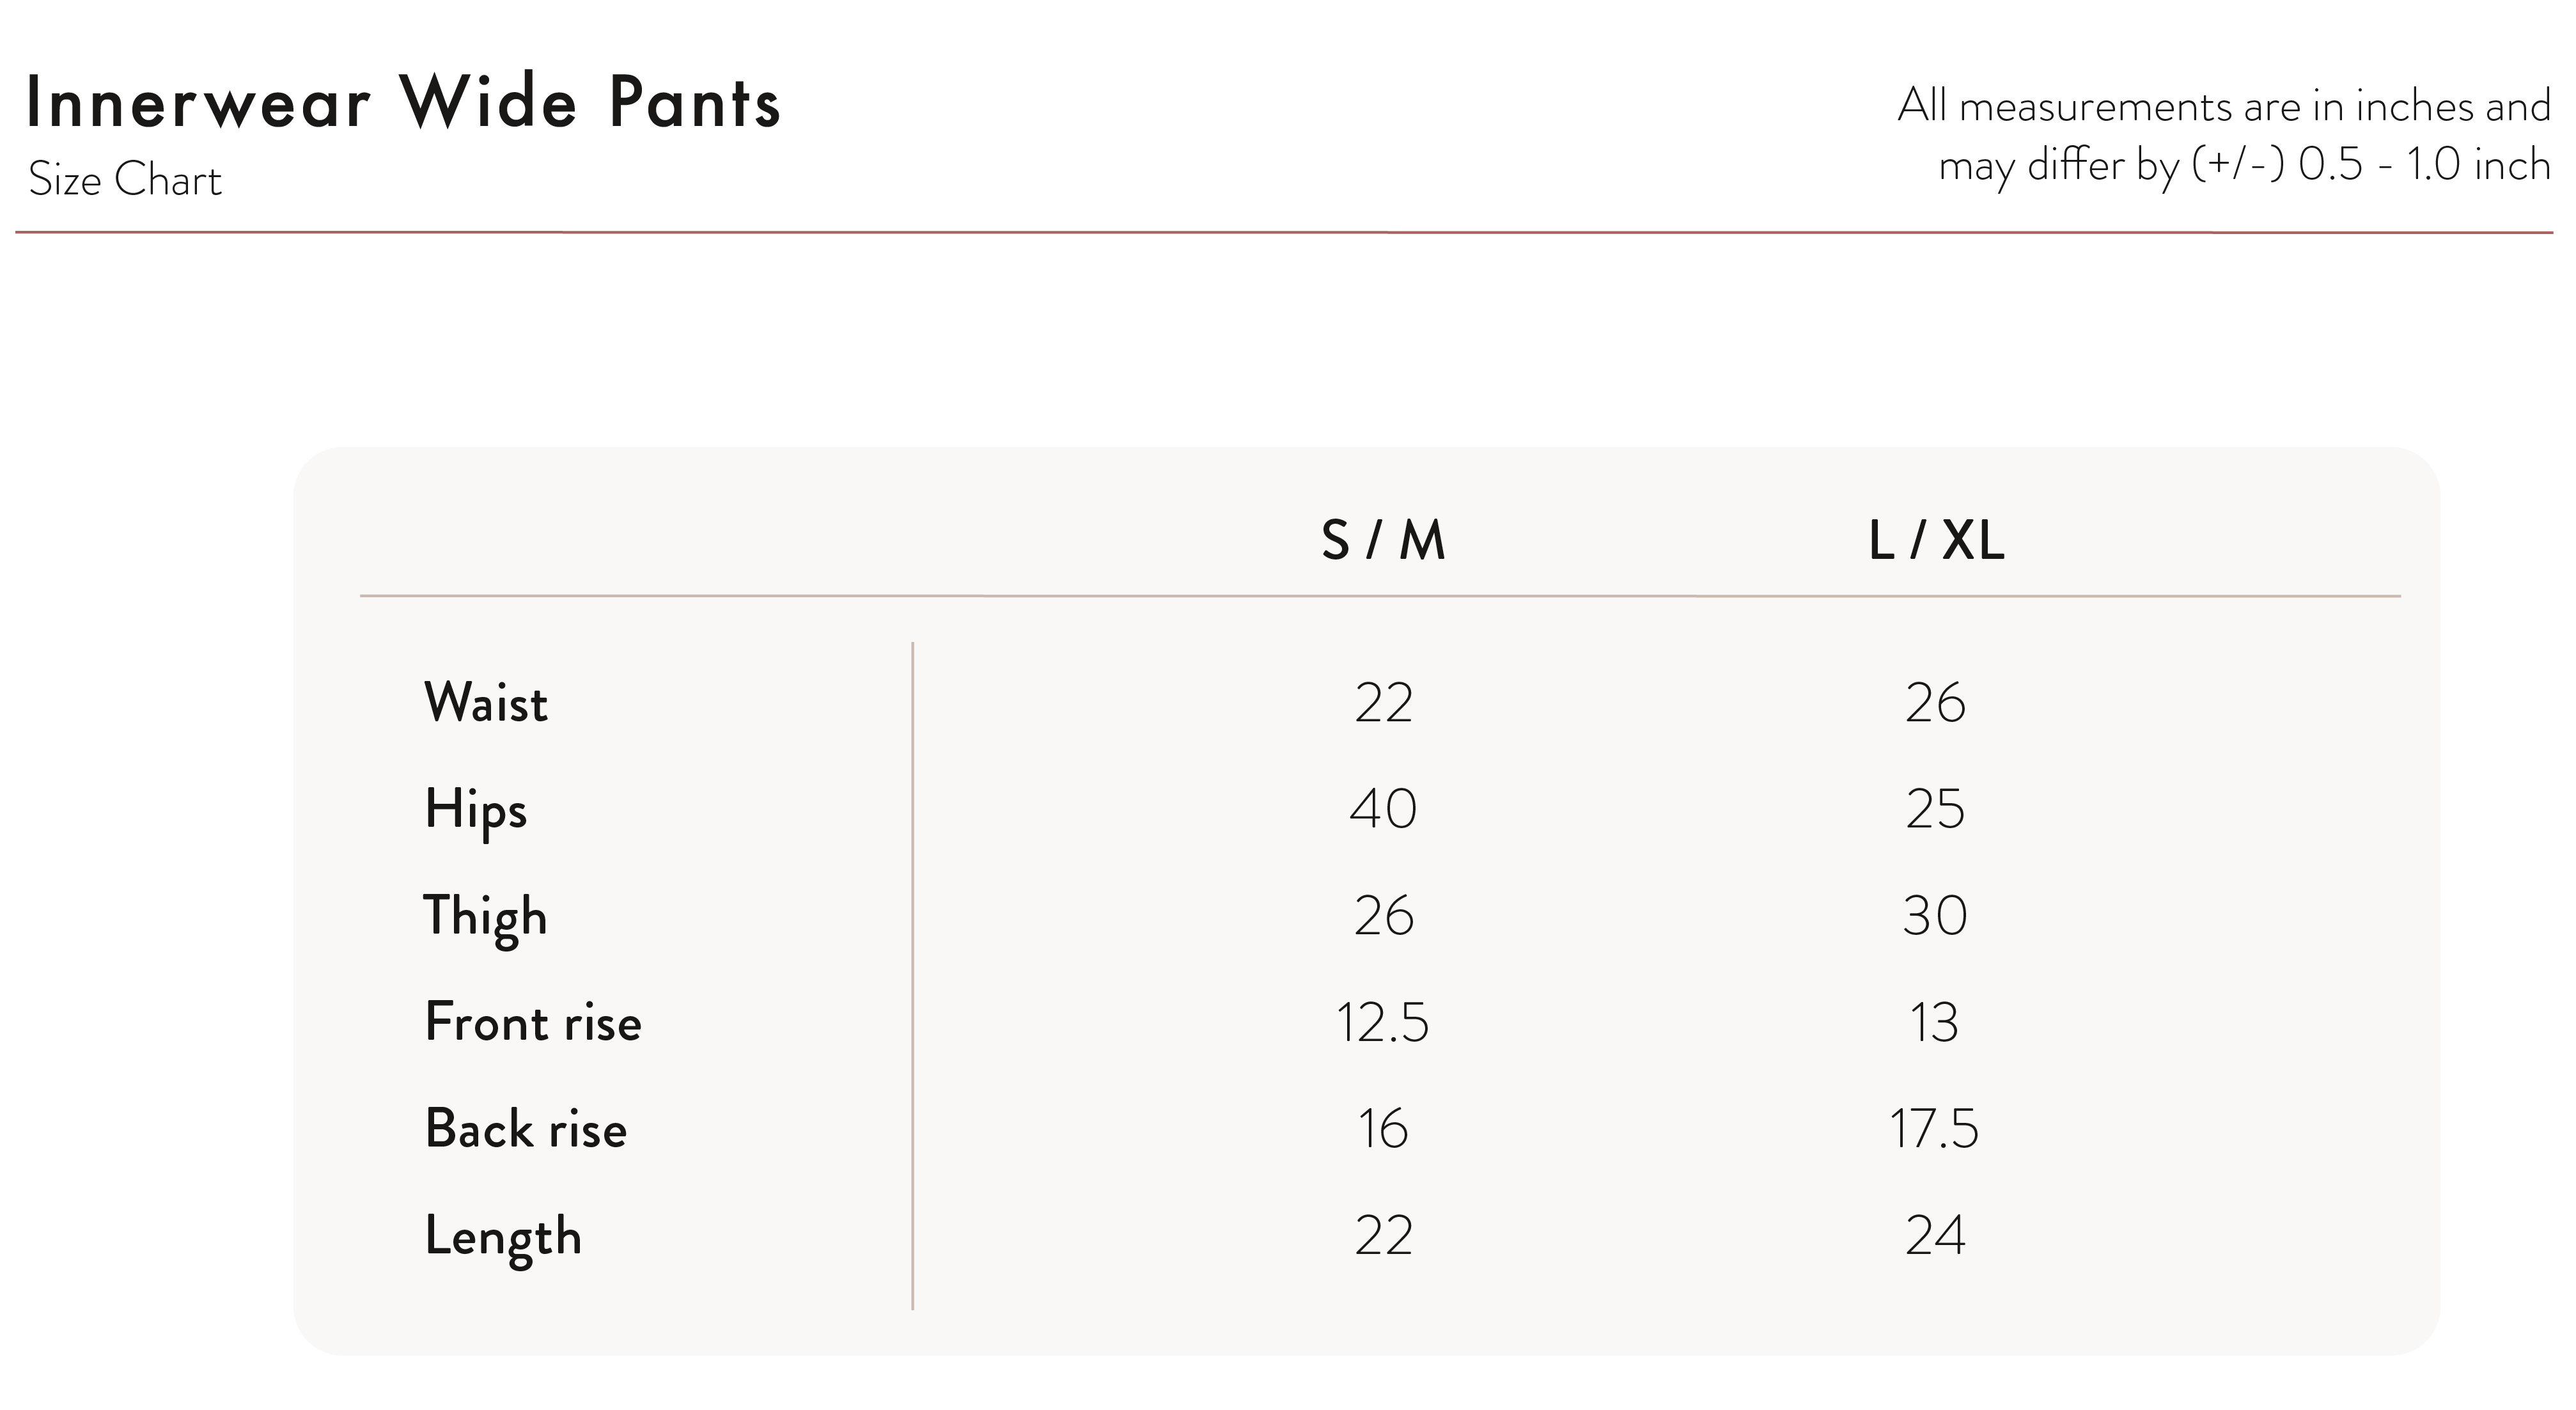Image resolution: width=2576 pixels, height=1410 pixels.
Task: Click the Size Chart subtitle
Action: (x=125, y=180)
